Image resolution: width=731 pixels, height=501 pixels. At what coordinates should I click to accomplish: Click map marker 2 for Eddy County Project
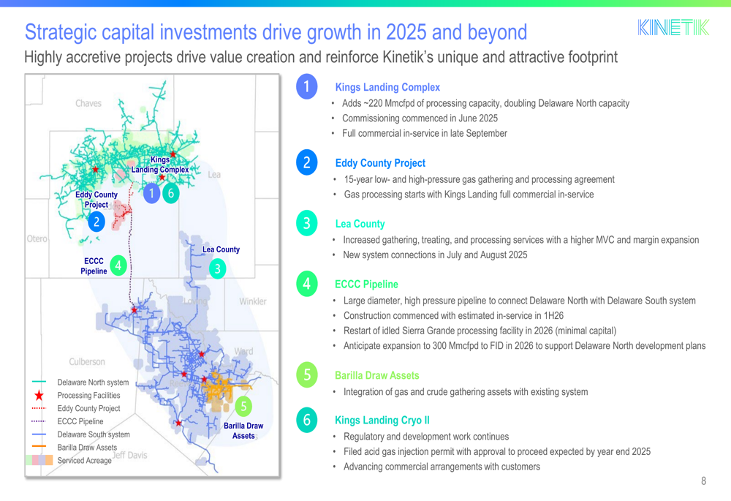(x=96, y=222)
